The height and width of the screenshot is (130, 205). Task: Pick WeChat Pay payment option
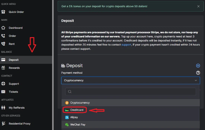tap(77, 125)
